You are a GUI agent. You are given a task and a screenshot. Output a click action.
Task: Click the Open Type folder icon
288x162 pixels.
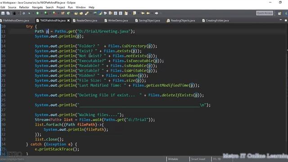tap(76, 13)
